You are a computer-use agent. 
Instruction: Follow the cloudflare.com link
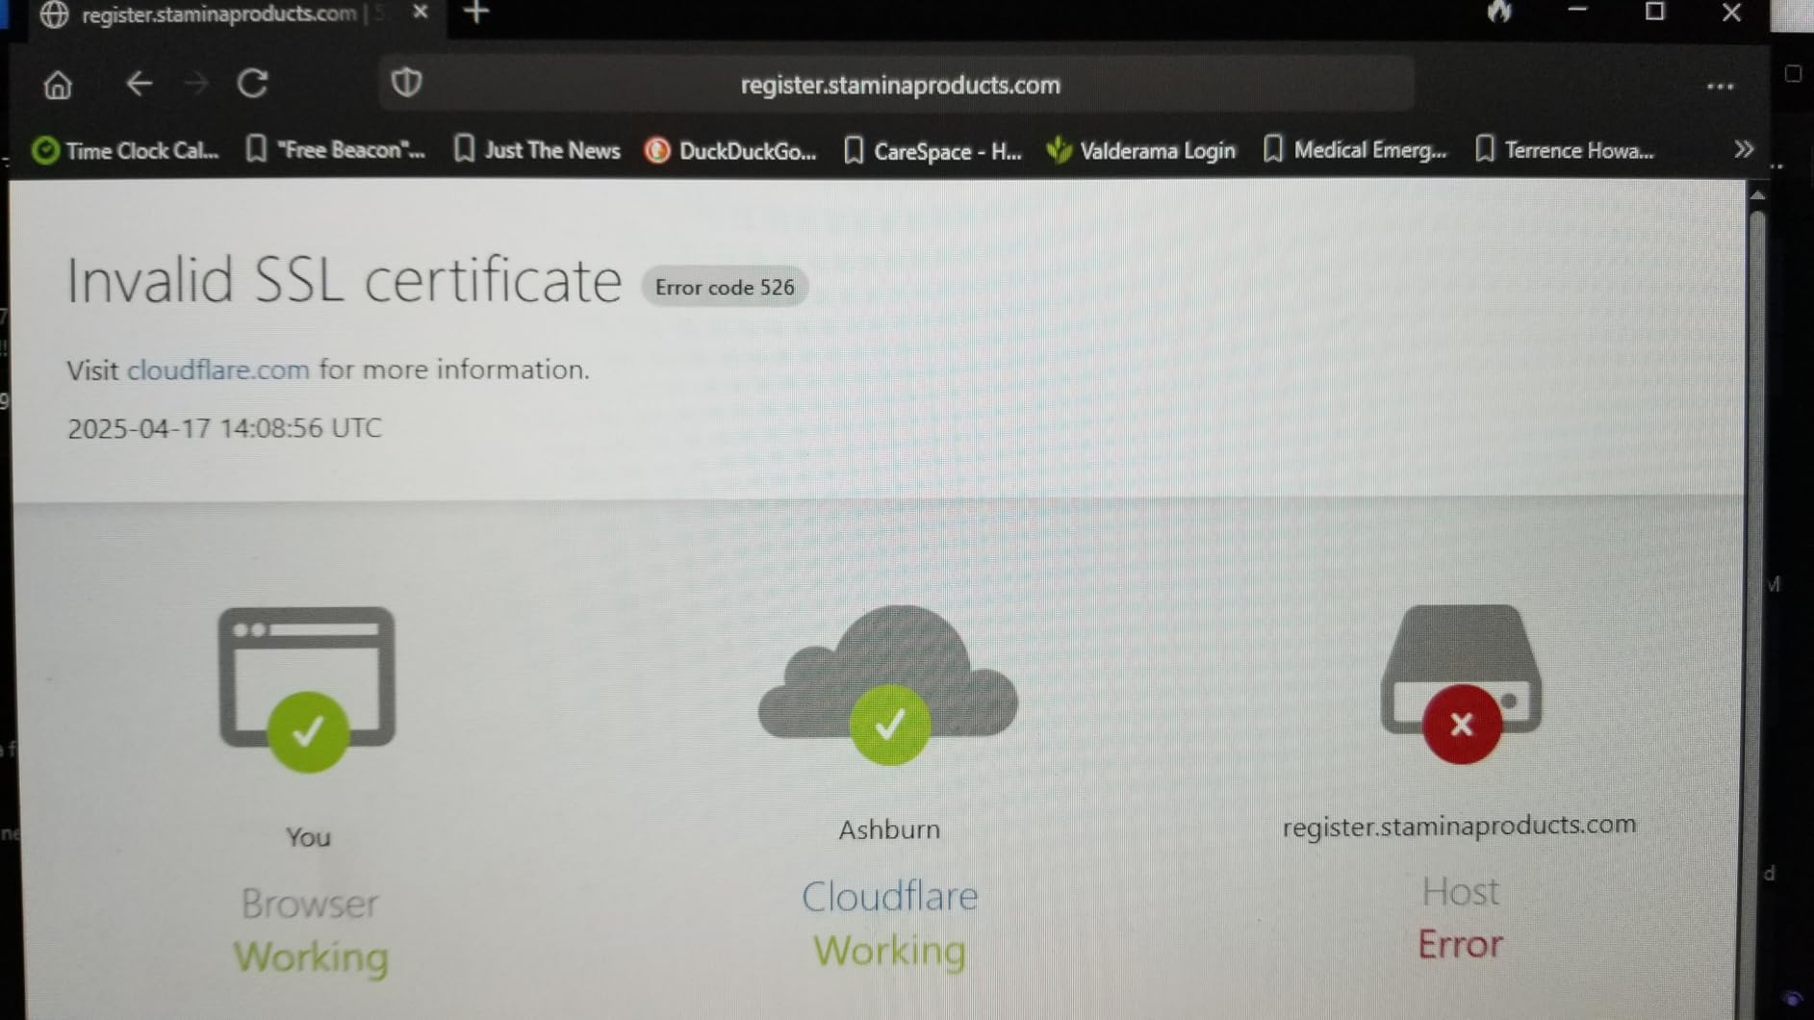click(218, 370)
